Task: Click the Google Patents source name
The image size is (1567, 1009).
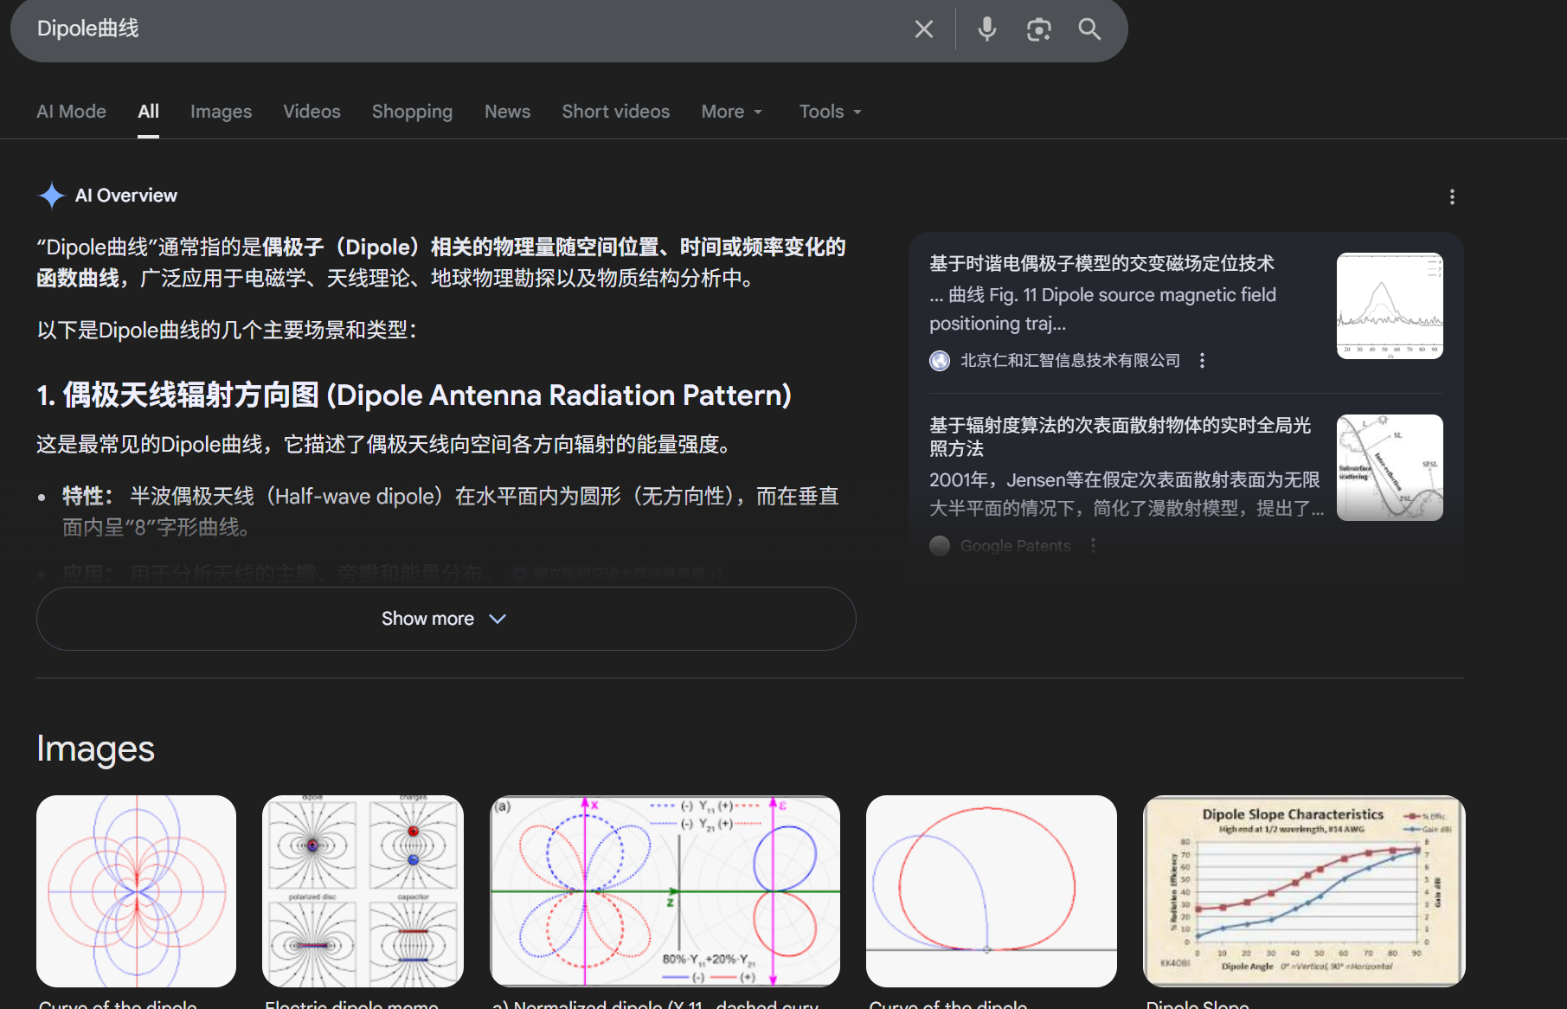Action: click(x=1015, y=546)
